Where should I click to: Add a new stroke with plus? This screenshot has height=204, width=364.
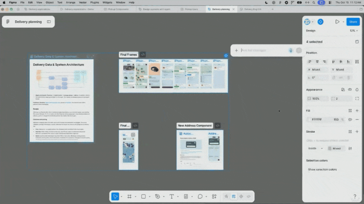coord(357,131)
